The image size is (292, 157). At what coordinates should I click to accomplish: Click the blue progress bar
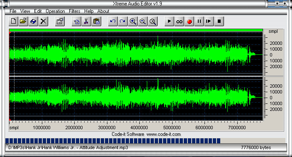point(113,141)
